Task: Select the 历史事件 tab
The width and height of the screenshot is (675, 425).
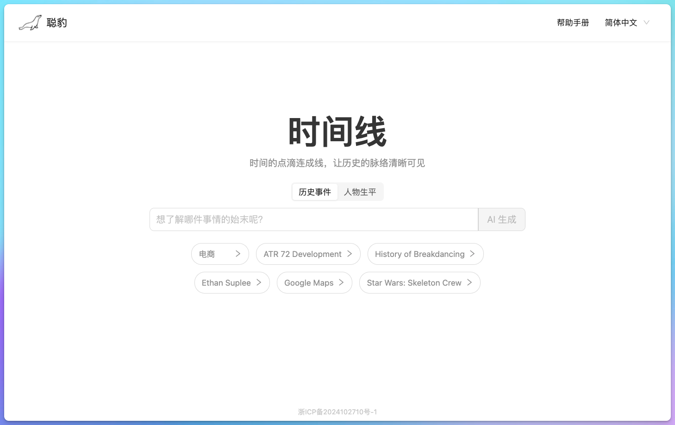Action: click(x=315, y=192)
